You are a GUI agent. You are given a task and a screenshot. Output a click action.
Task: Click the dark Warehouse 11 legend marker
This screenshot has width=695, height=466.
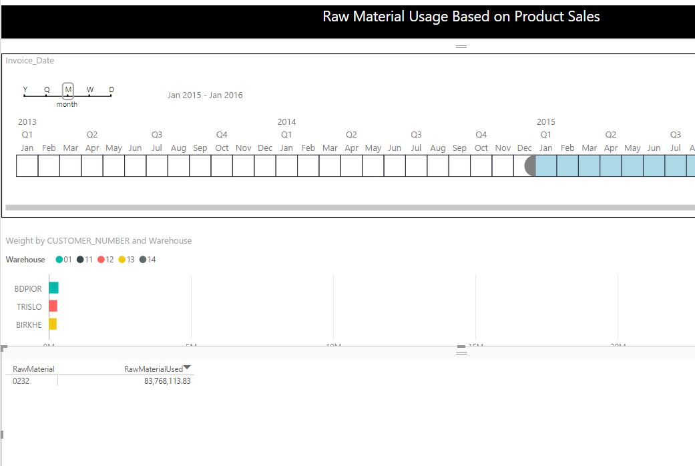pyautogui.click(x=80, y=260)
